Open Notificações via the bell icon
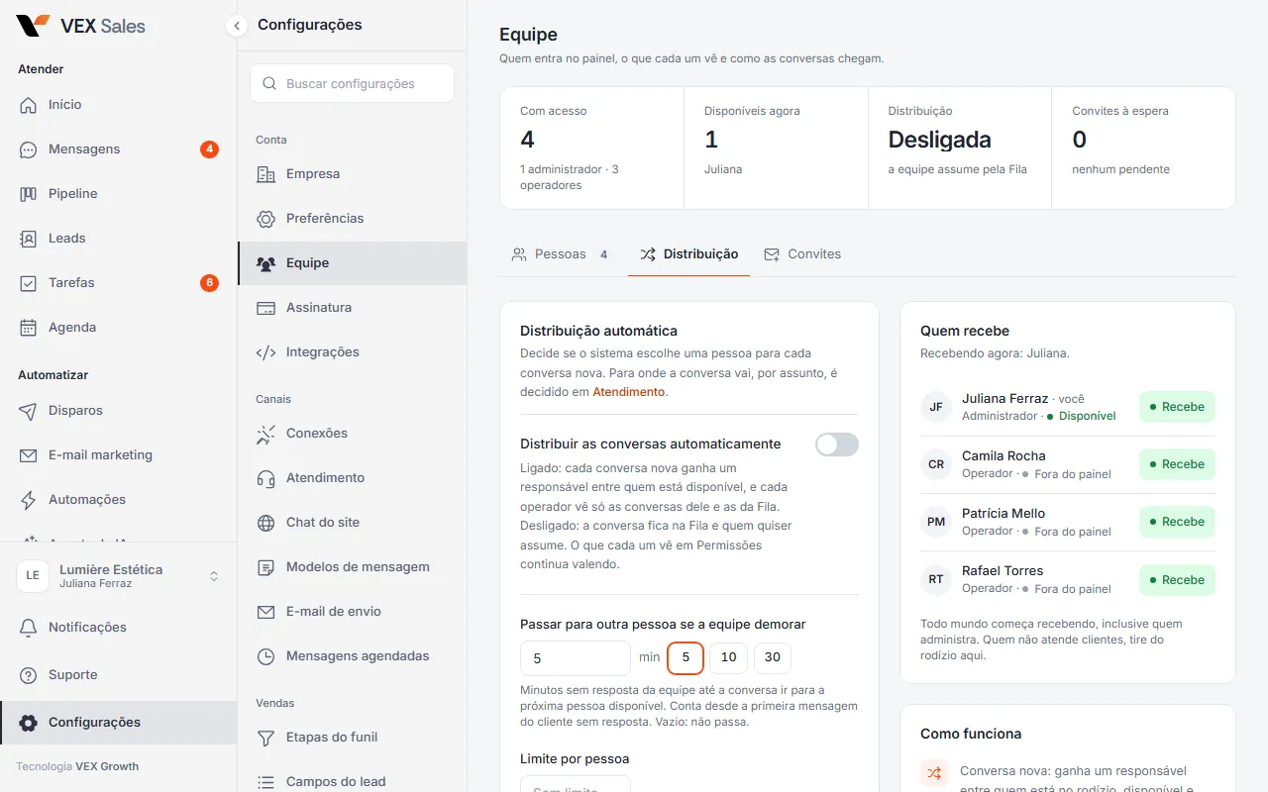 29,628
